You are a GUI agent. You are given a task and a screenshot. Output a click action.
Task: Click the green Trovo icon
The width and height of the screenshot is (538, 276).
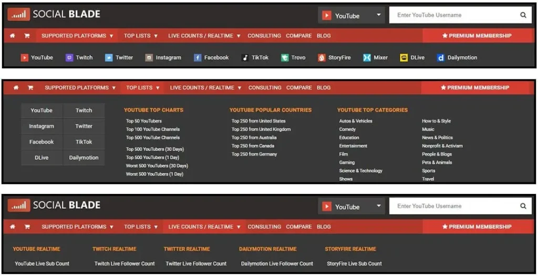284,58
